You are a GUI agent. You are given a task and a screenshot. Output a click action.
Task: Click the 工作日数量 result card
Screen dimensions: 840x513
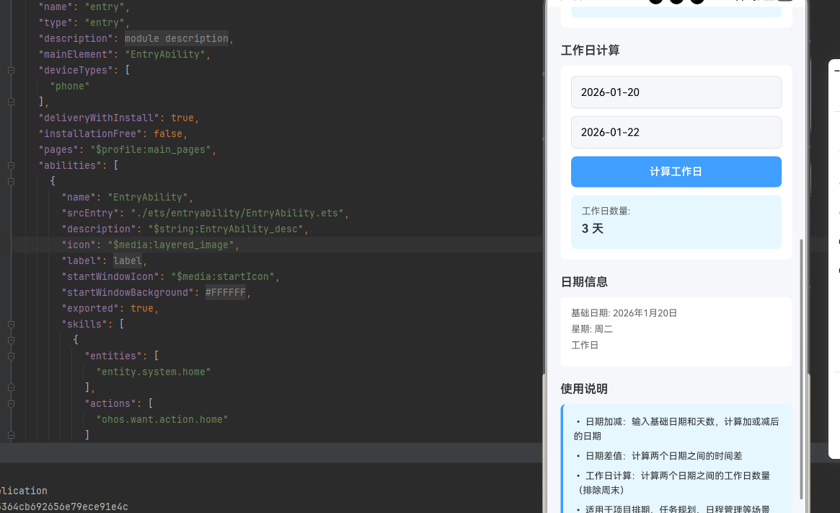tap(676, 222)
